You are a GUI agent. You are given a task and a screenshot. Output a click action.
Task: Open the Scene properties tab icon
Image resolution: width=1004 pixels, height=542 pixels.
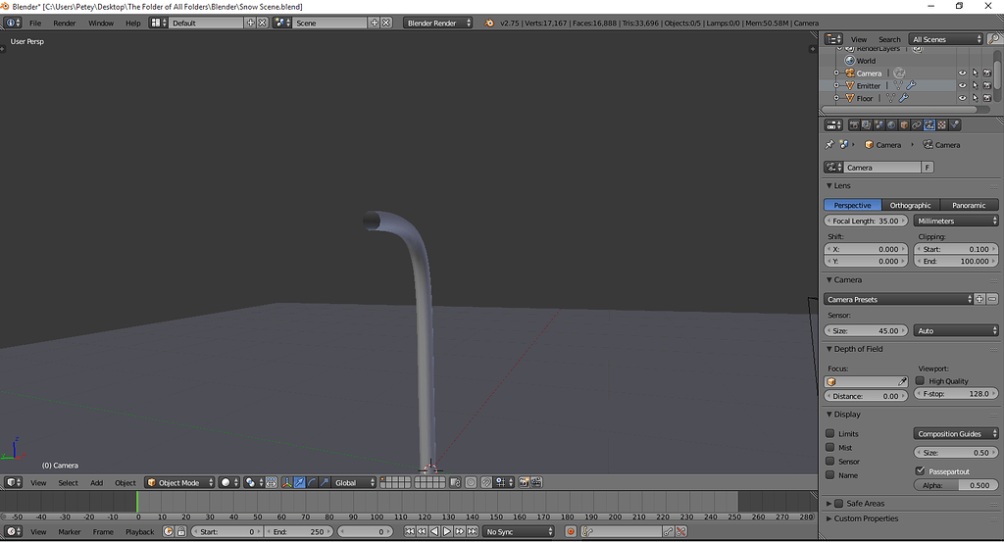879,124
